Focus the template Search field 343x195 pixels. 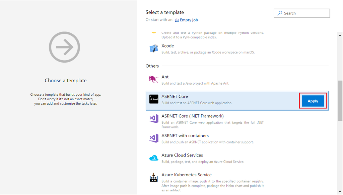[302, 13]
